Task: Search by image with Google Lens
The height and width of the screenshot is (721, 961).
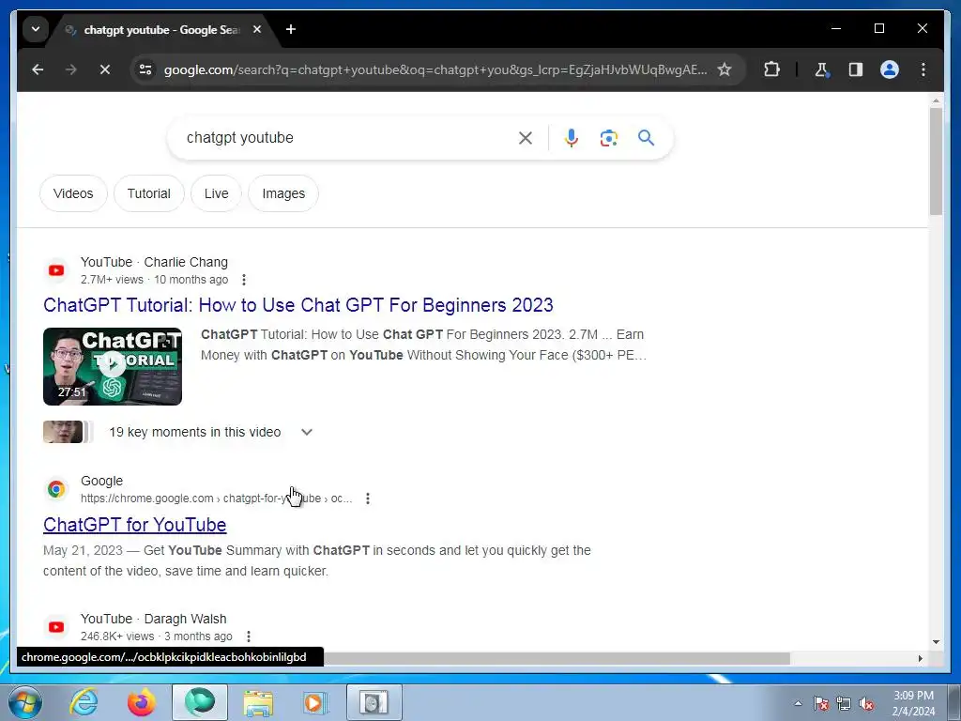Action: coord(608,138)
